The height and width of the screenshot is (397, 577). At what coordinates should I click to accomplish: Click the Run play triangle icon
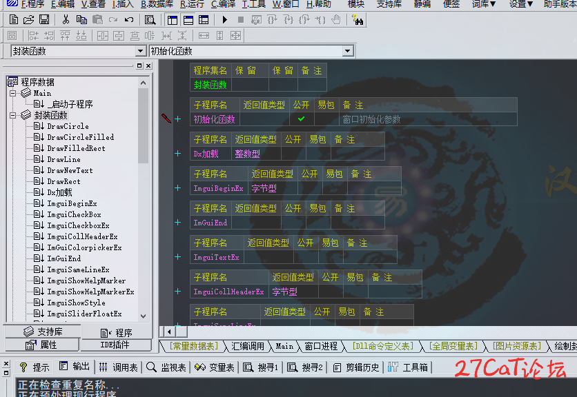[225, 19]
